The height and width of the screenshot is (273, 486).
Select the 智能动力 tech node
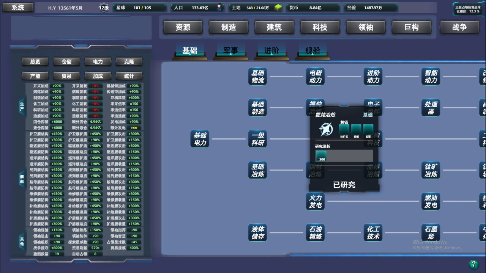[431, 76]
